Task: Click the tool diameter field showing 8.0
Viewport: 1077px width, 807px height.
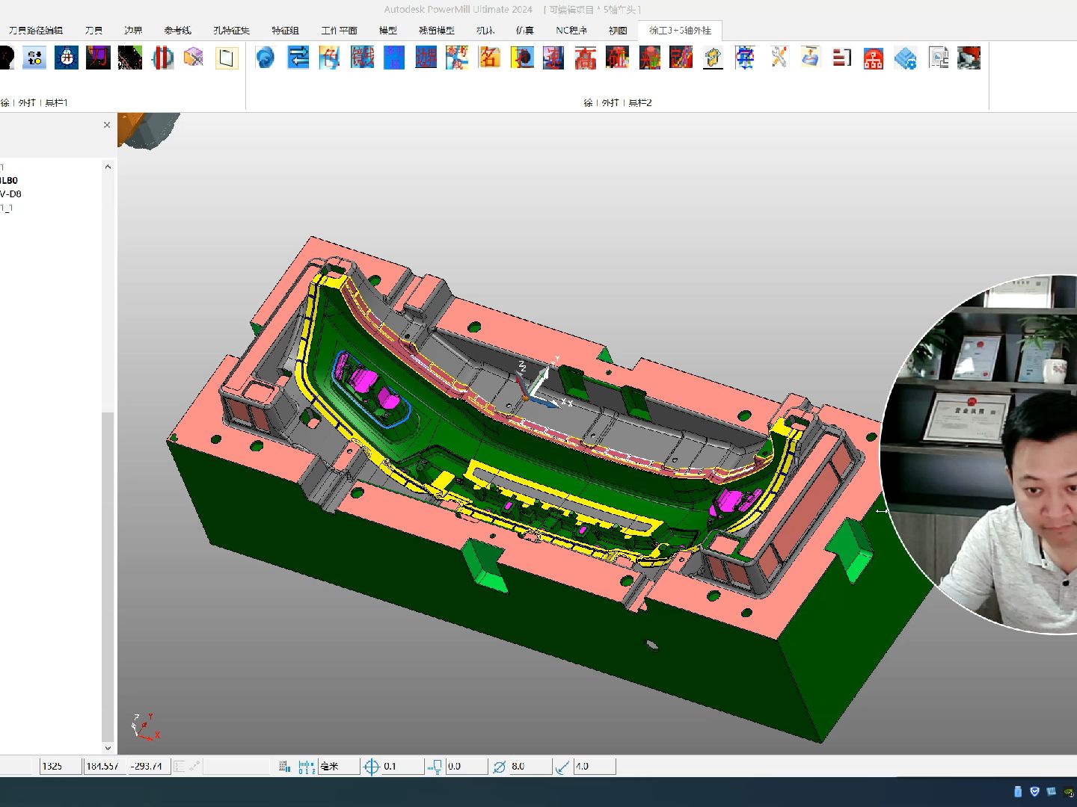Action: pyautogui.click(x=530, y=766)
